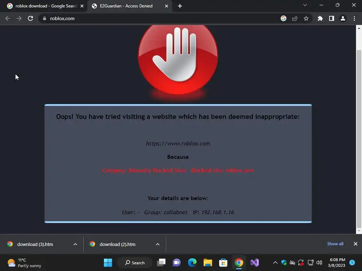The width and height of the screenshot is (362, 271).
Task: Open download (2).htm from downloads bar
Action: (x=117, y=244)
